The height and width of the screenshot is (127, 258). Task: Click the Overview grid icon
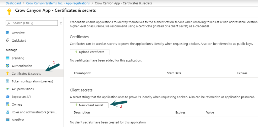point(7,33)
